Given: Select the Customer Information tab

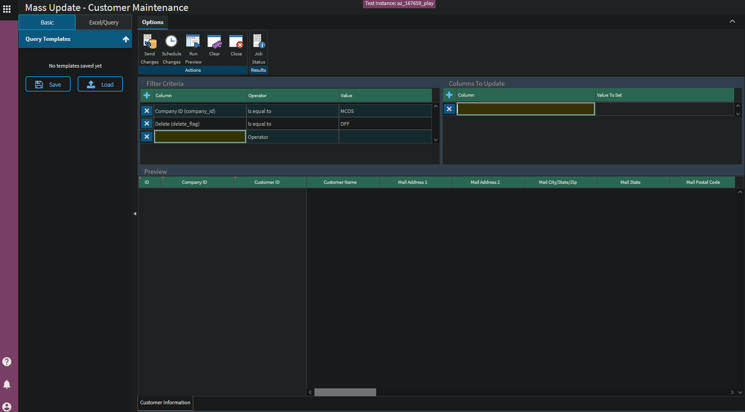Looking at the screenshot, I should 165,402.
